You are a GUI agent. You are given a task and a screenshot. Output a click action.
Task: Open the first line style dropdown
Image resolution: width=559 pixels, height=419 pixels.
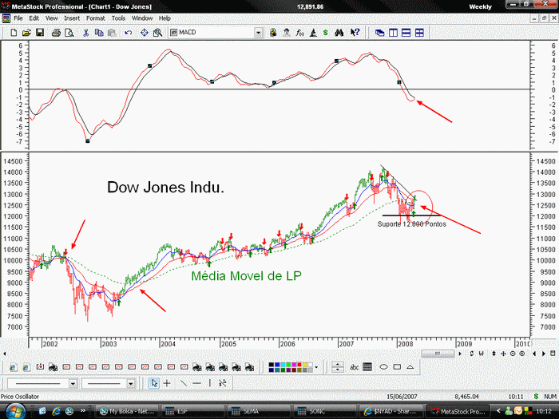click(73, 384)
